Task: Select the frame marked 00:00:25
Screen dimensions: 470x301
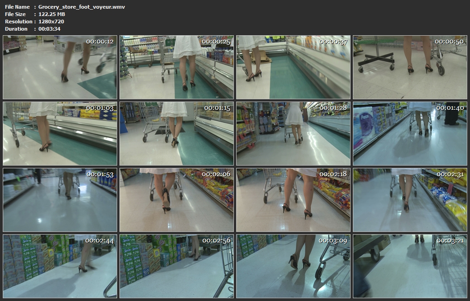Action: (177, 67)
